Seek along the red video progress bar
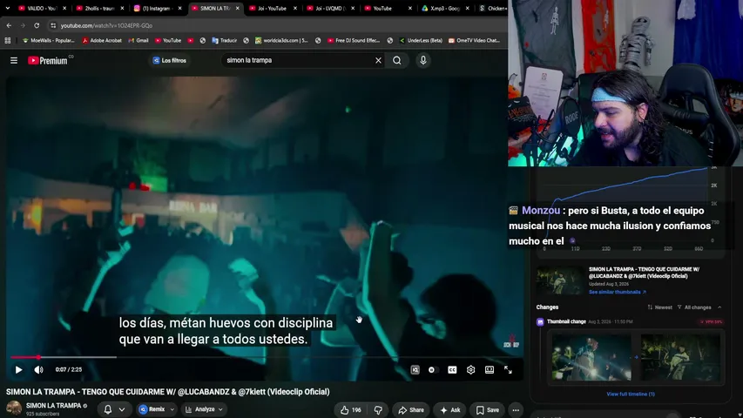 267,357
